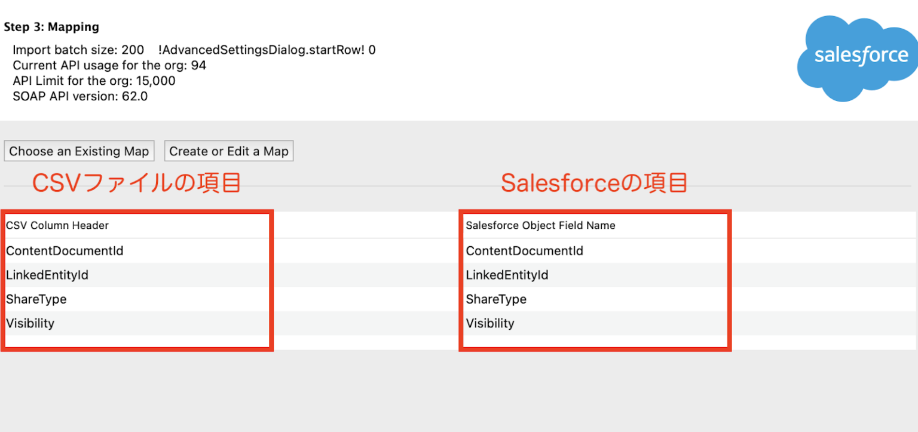Select the LinkedEntityId CSV column row

(x=47, y=275)
